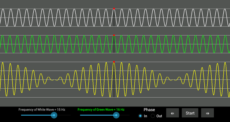Screen dimensions: 230x122
Task: Click the left part of green slider track
Action: click(x=88, y=115)
